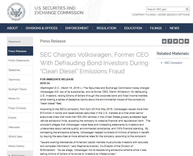Viewport: 193px width, 156px height.
Task: Open the ENFORCEMENT menu
Action: [77, 28]
